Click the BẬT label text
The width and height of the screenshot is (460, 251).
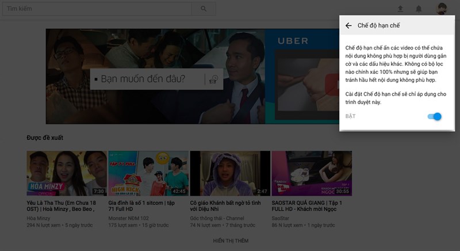(x=350, y=116)
